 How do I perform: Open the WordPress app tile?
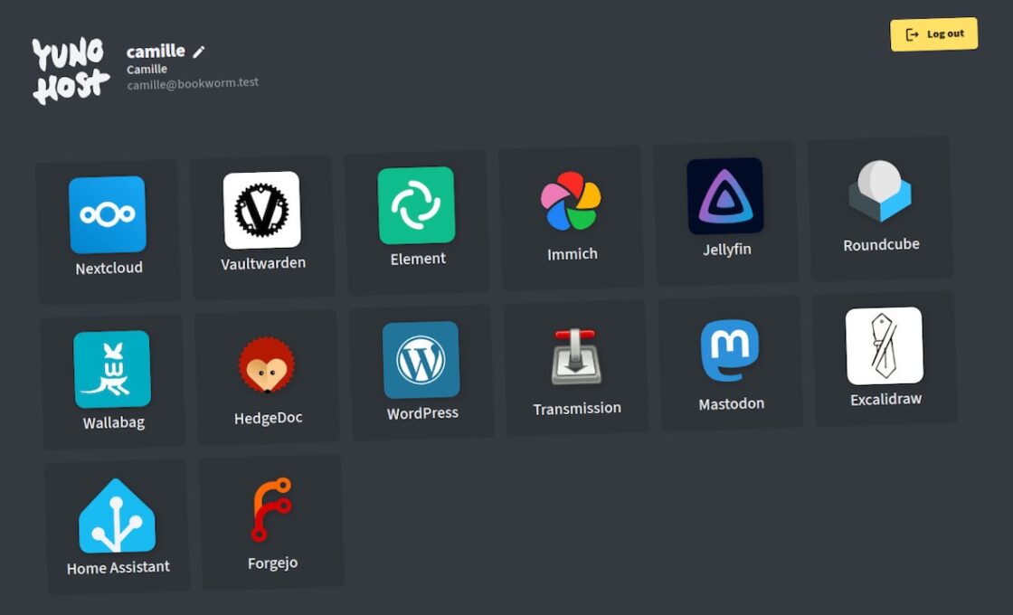pos(421,360)
